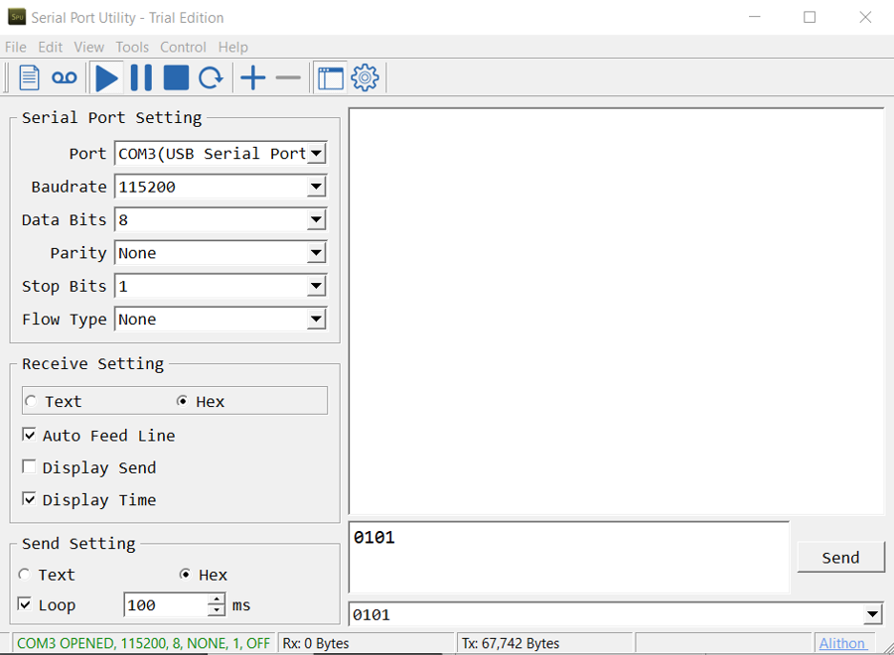Open the send history dropdown
This screenshot has height=655, width=894.
coord(872,614)
